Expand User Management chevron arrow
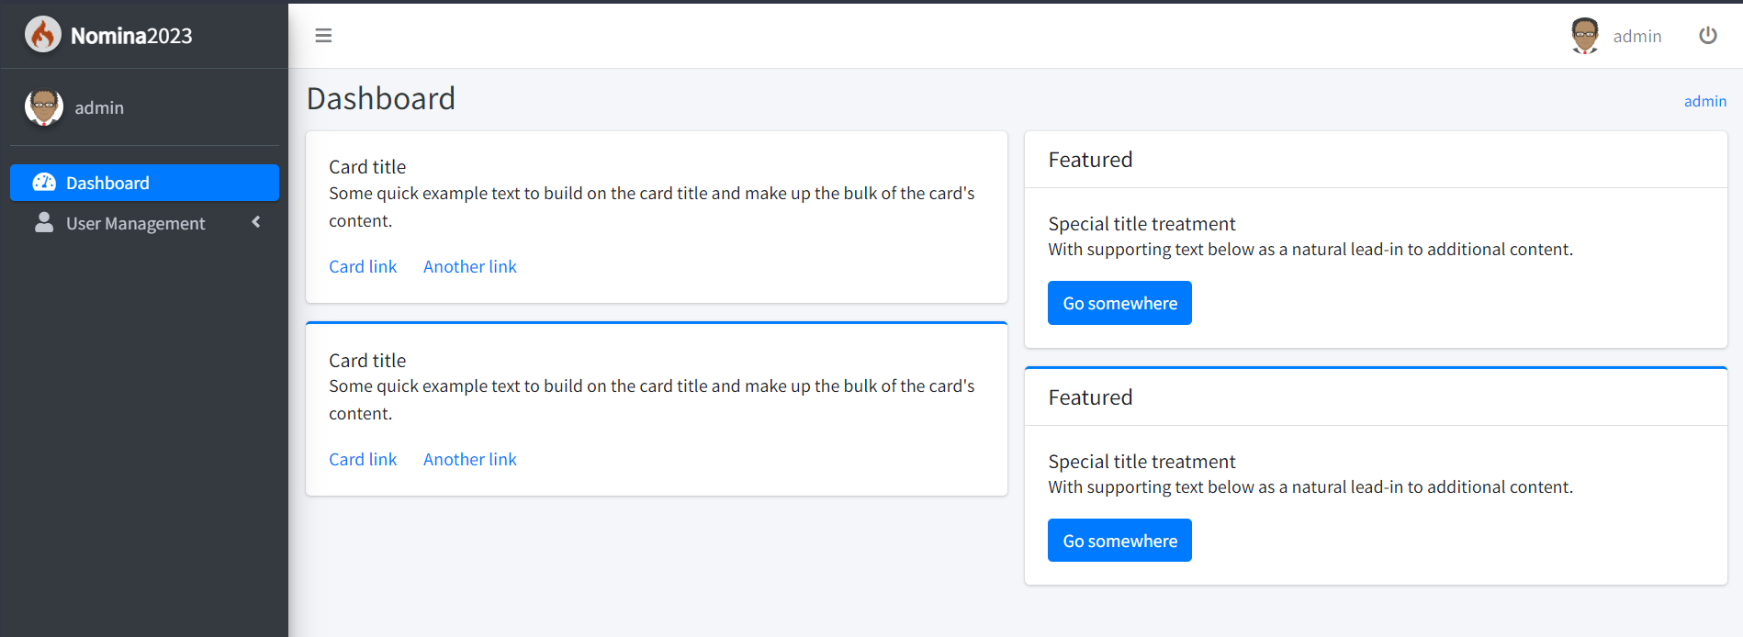 256,222
